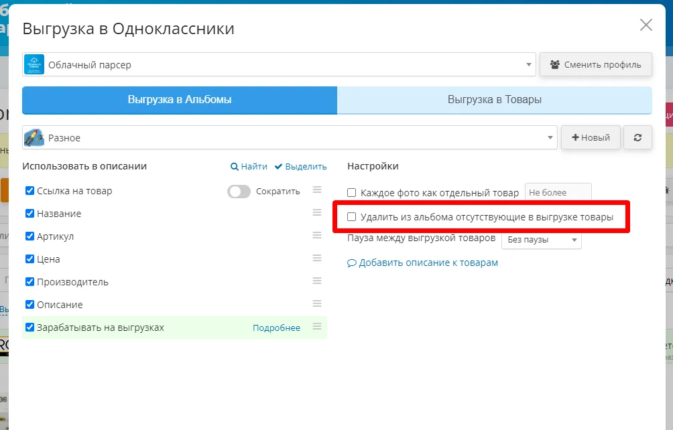
Task: Click the Выделить select link
Action: [301, 166]
